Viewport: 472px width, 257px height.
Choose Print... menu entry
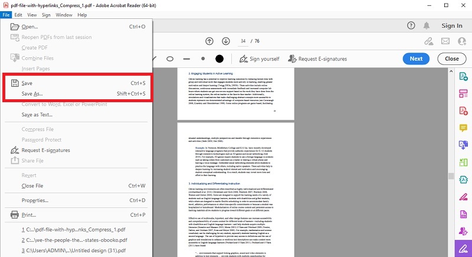tap(76, 215)
